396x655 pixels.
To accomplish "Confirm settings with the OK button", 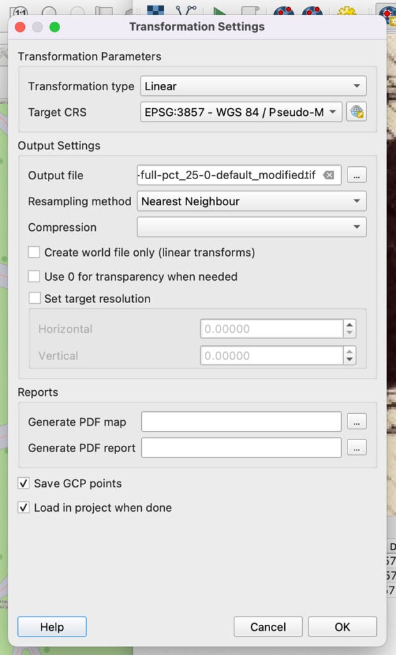I will coord(342,627).
